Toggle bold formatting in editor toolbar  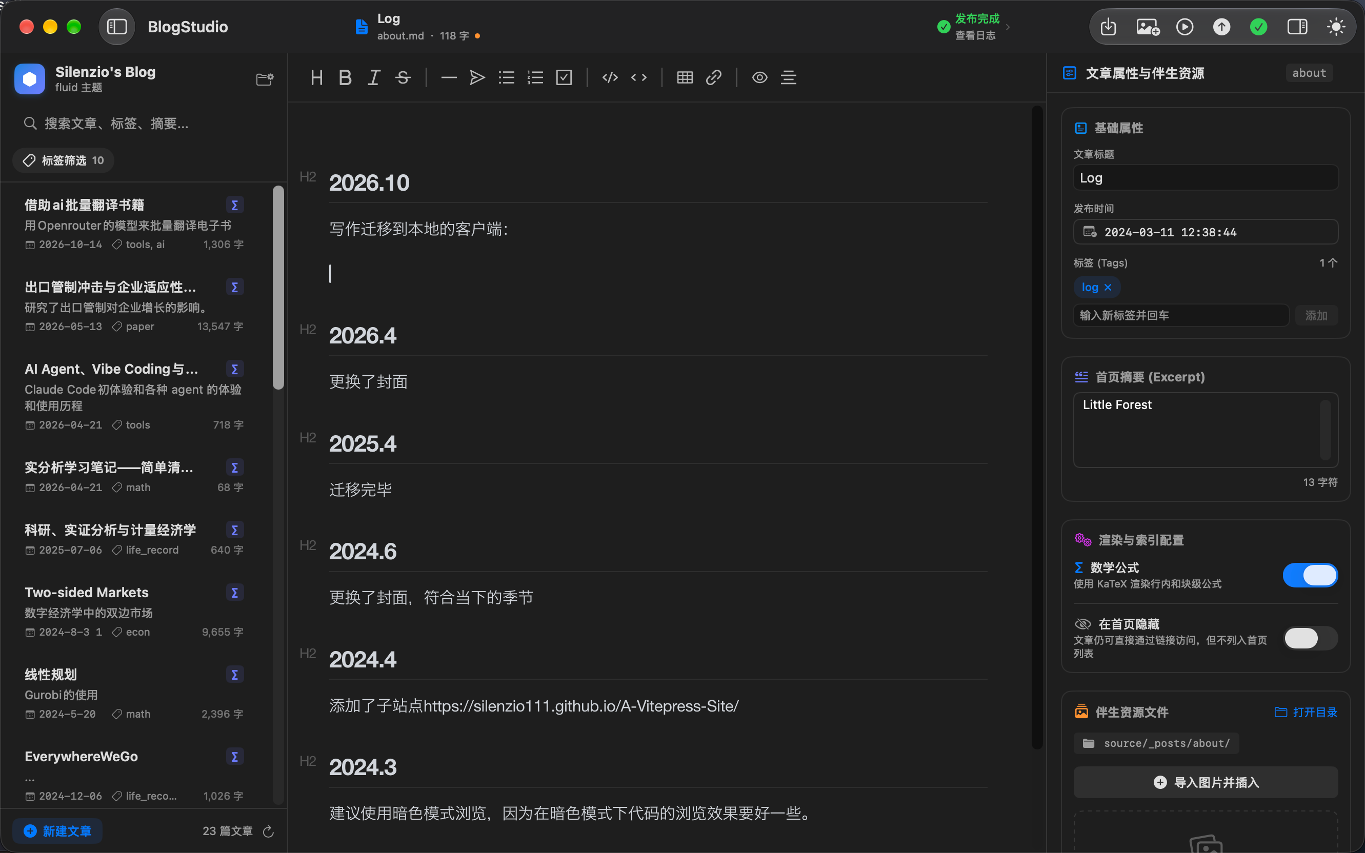345,77
